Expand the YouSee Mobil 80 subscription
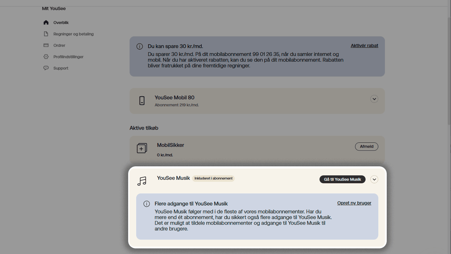This screenshot has width=451, height=254. (374, 99)
